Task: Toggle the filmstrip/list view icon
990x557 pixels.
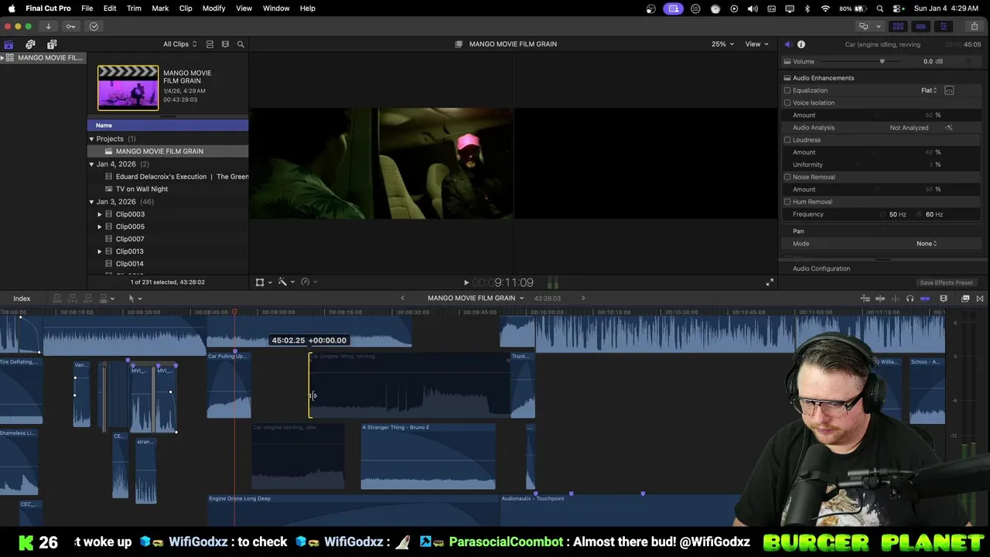Action: 225,44
